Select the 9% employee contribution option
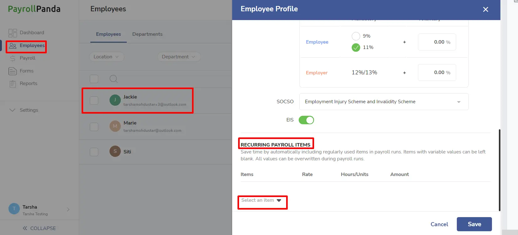518x235 pixels. (x=356, y=36)
